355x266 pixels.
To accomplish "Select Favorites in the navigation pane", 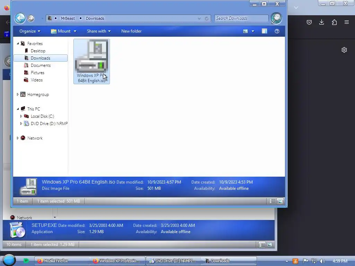I will (35, 43).
